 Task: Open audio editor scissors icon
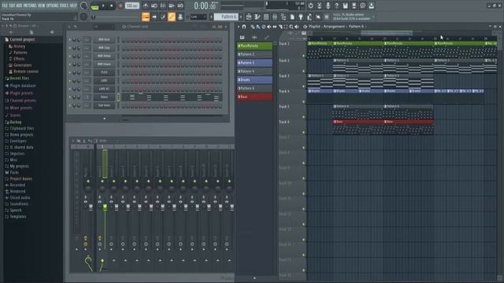(319, 6)
